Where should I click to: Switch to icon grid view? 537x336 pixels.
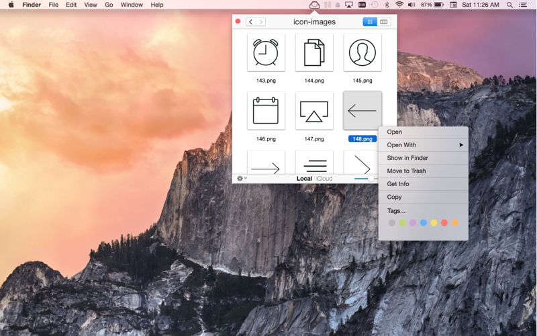pyautogui.click(x=369, y=22)
